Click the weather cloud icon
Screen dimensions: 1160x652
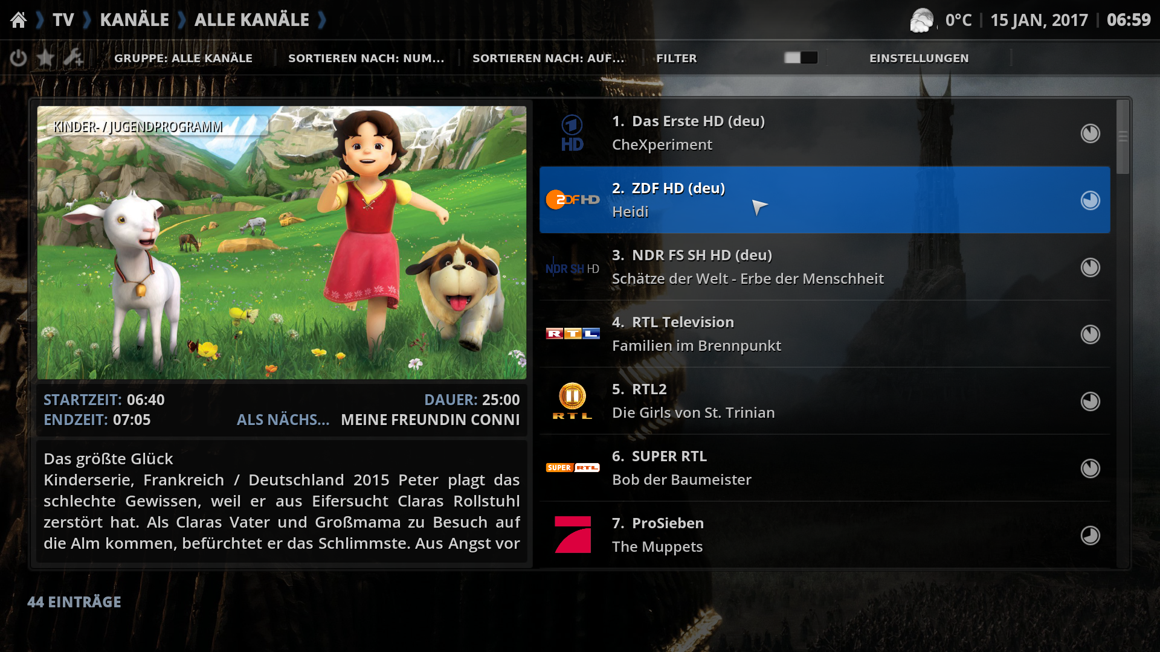(x=922, y=21)
